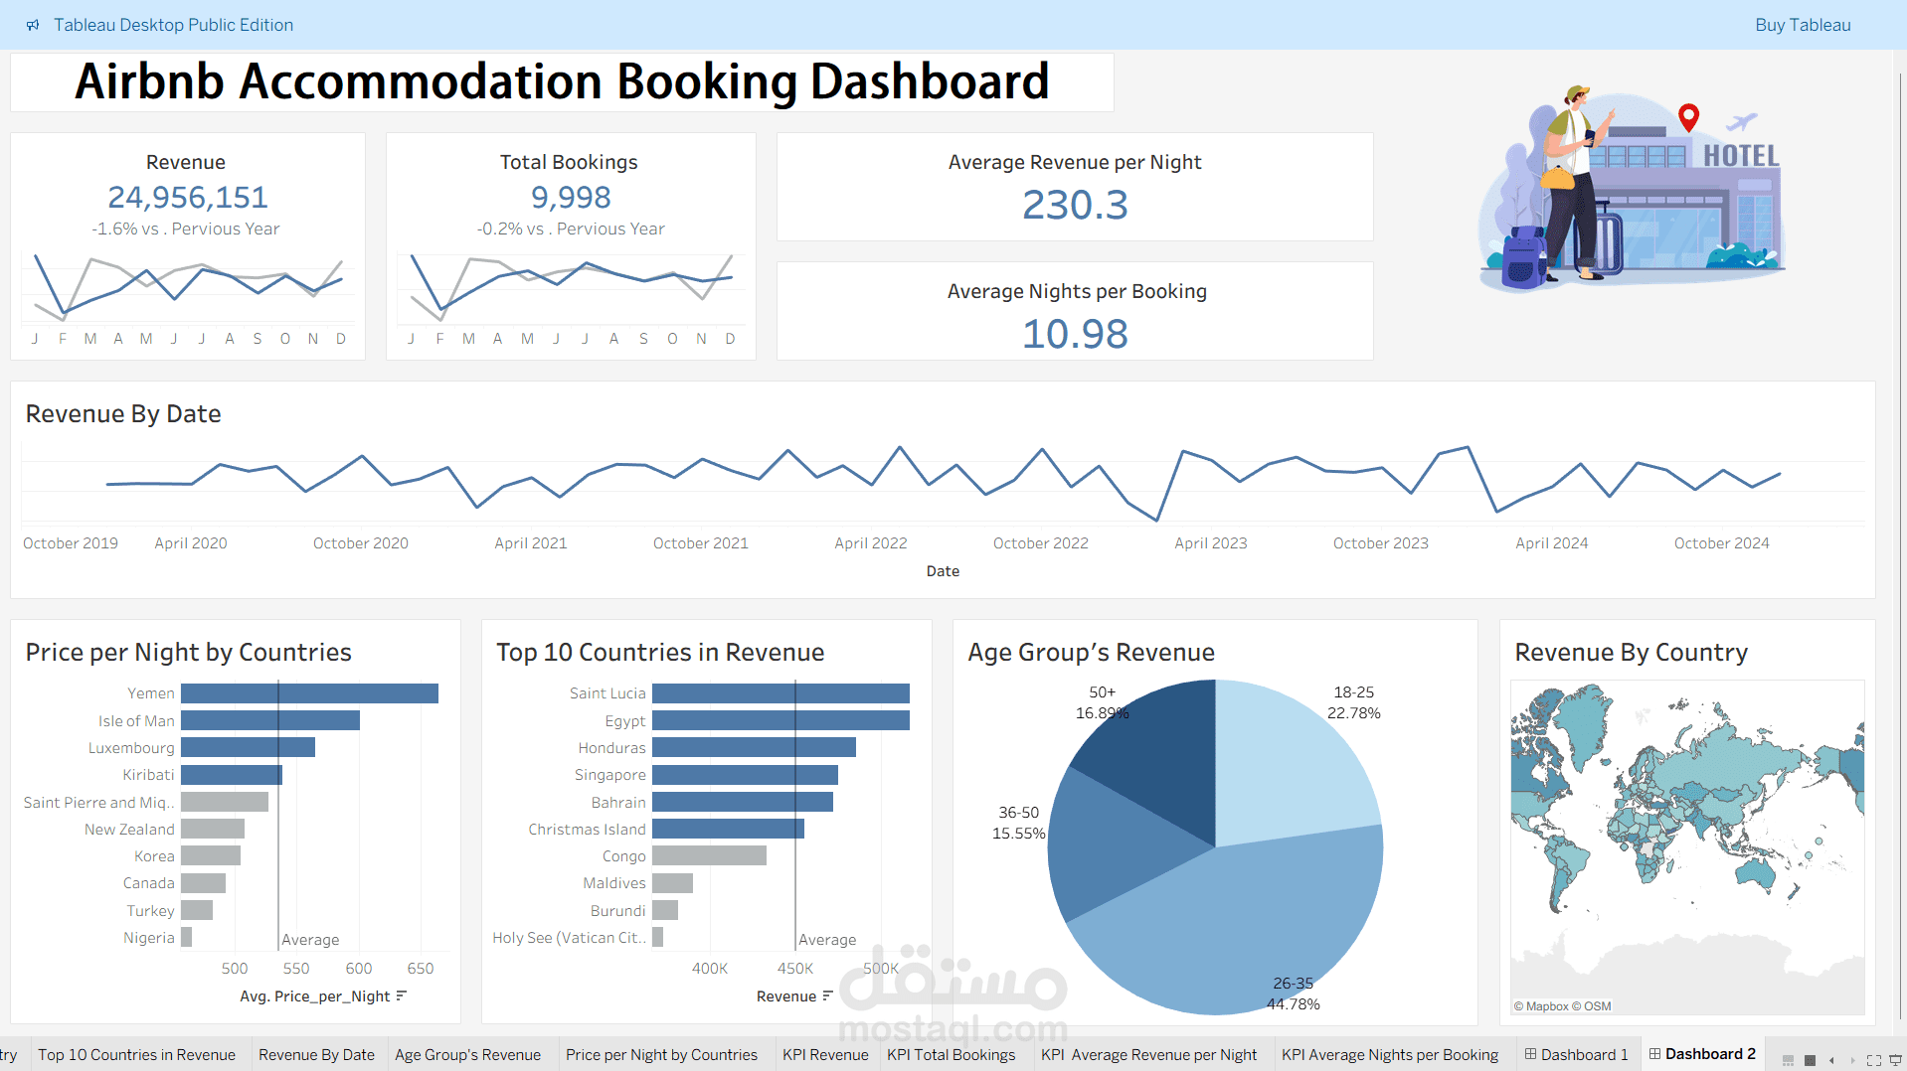Image resolution: width=1907 pixels, height=1071 pixels.
Task: Switch to the Revenue By Date sheet tab
Action: (316, 1055)
